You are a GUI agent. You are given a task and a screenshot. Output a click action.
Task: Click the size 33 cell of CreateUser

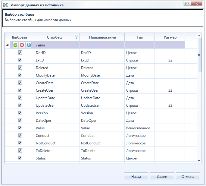[170, 90]
